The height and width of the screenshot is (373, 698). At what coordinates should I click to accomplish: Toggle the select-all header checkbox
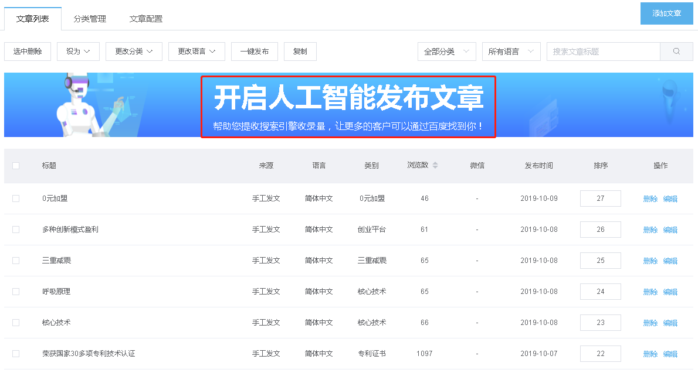point(16,166)
